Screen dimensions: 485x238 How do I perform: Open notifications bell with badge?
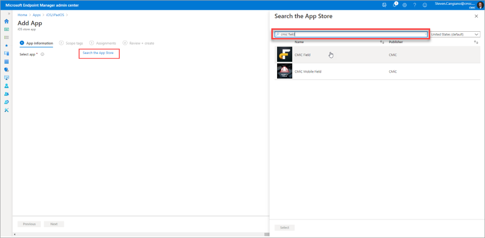395,5
